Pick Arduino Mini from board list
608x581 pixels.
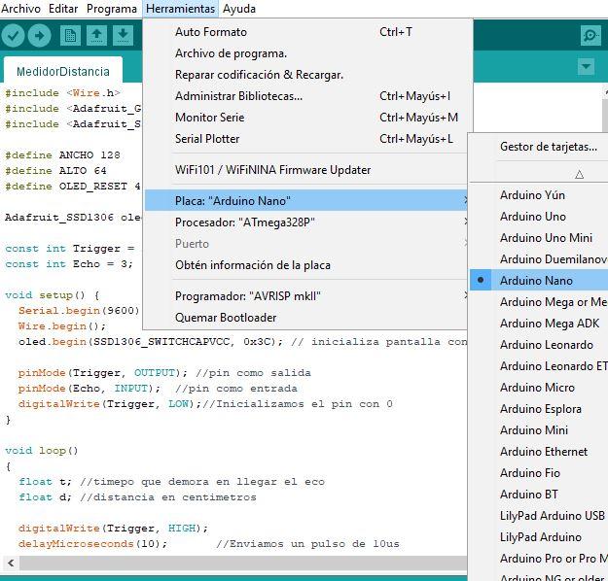539,430
